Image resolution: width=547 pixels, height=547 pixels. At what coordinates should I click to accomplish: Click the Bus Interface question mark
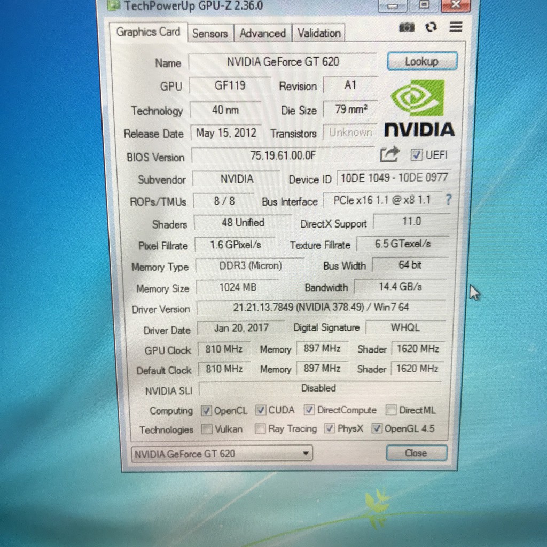[x=448, y=200]
